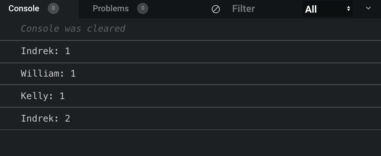Switch to the Console tab
This screenshot has width=381, height=156.
point(24,9)
